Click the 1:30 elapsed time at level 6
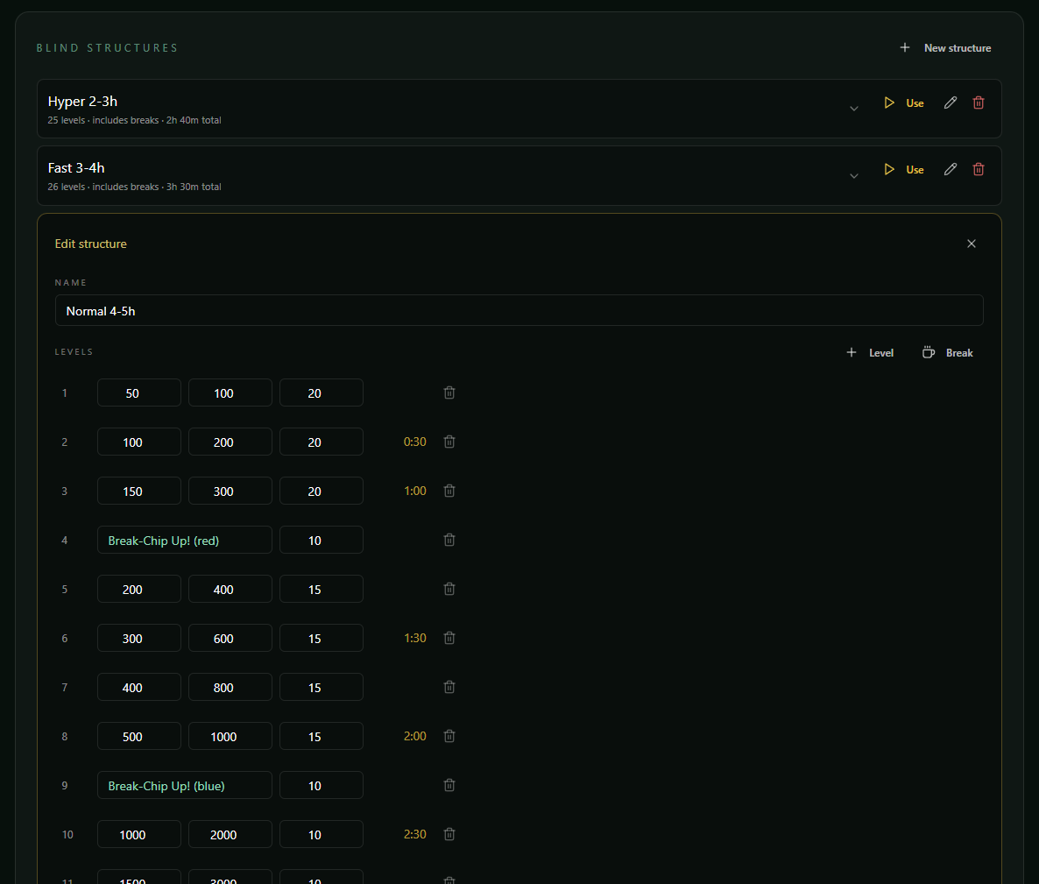 point(414,638)
